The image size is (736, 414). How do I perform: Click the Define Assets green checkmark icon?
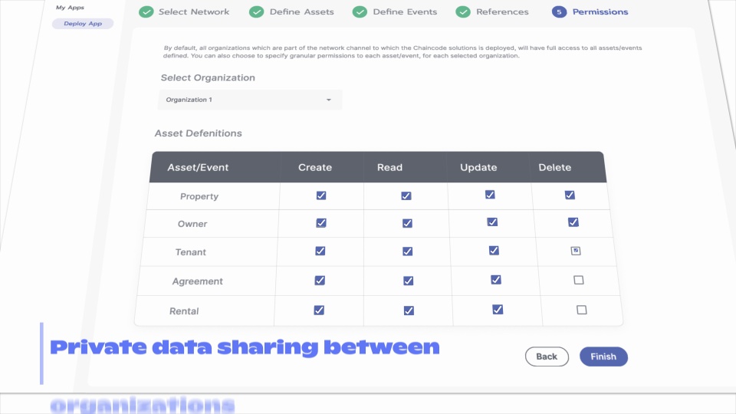pos(256,11)
